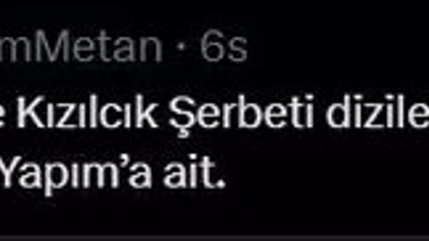Click the dot separator before 6s
Image resolution: width=429 pixels, height=241 pixels.
[x=181, y=49]
